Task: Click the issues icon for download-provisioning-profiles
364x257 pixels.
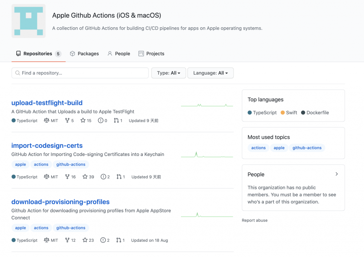Action: (103, 240)
